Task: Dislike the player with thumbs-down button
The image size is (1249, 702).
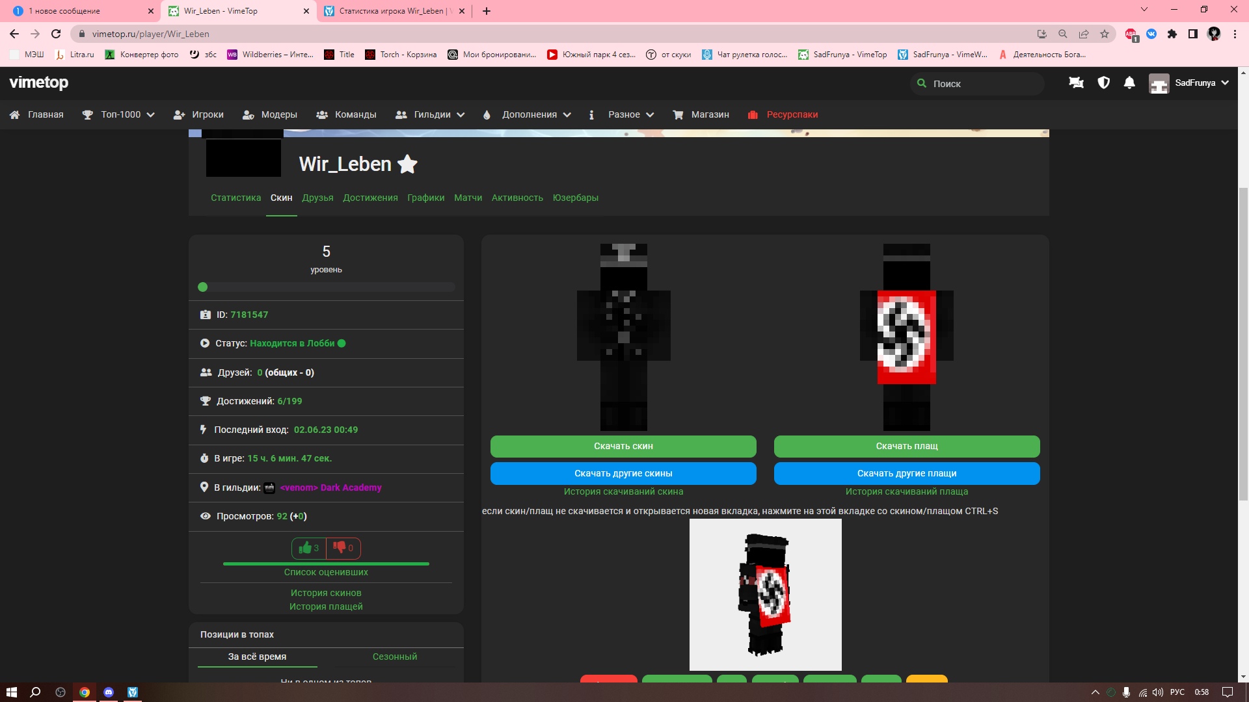Action: 343,548
